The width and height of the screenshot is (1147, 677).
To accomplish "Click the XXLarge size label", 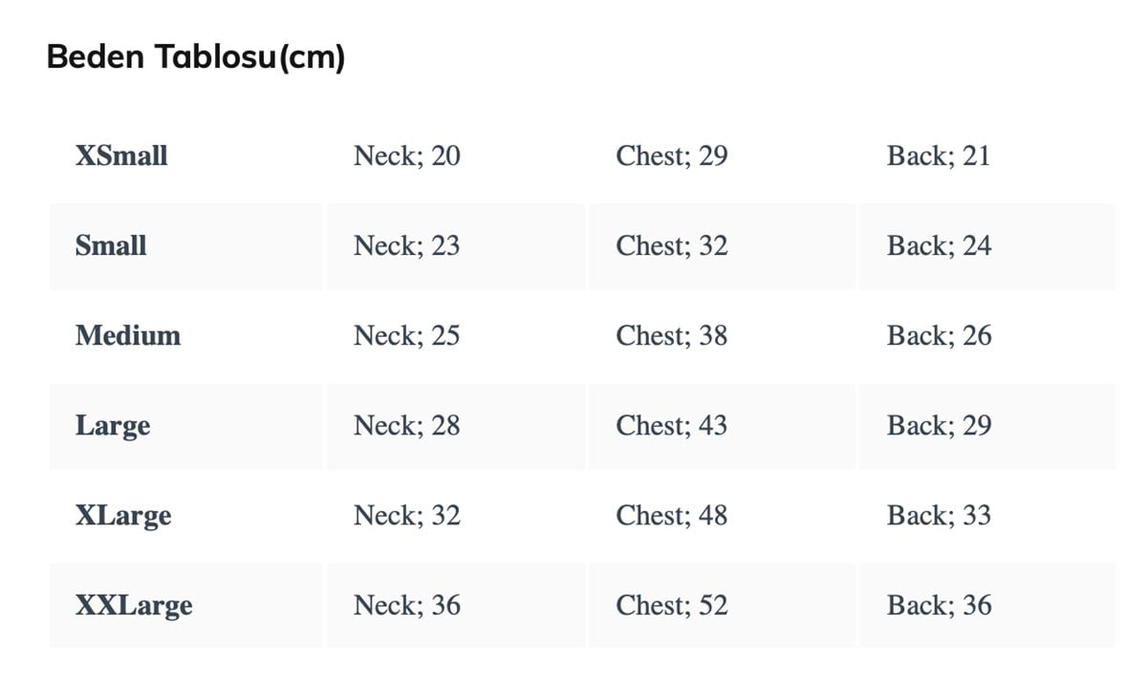I will point(134,605).
